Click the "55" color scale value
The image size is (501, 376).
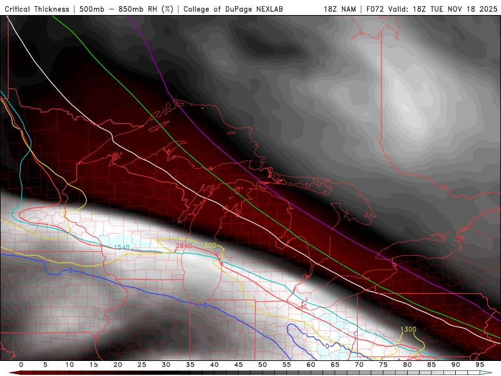pyautogui.click(x=287, y=365)
